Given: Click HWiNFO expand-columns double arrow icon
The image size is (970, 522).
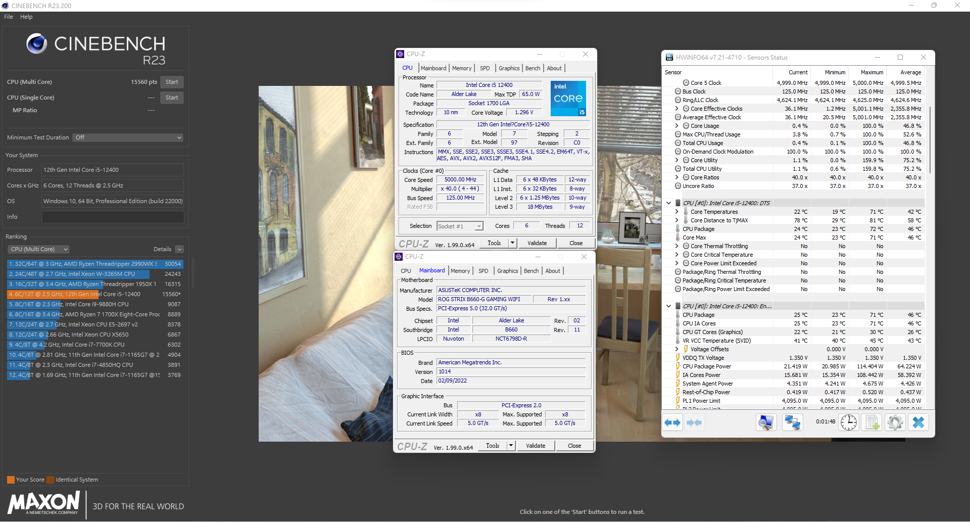Looking at the screenshot, I should 672,422.
